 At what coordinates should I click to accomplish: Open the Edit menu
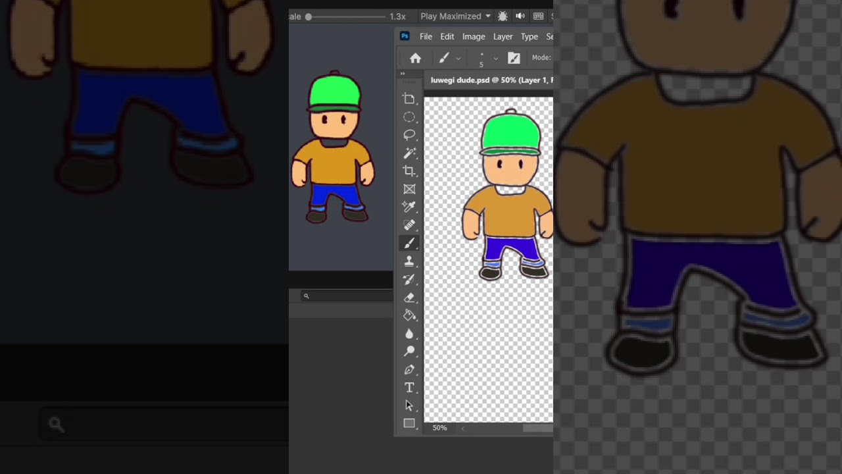(x=447, y=37)
